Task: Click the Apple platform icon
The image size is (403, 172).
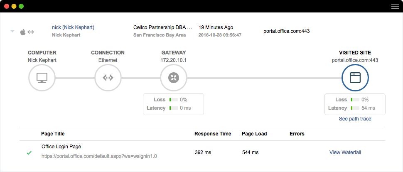Action: [22, 32]
